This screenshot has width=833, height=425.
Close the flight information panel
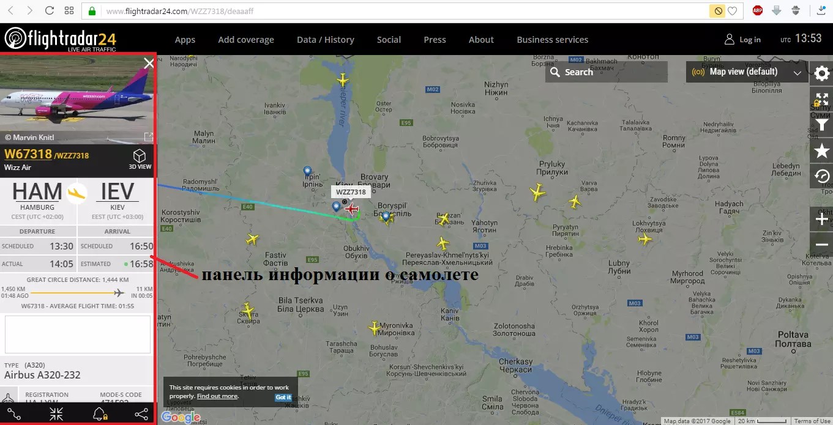pos(149,63)
